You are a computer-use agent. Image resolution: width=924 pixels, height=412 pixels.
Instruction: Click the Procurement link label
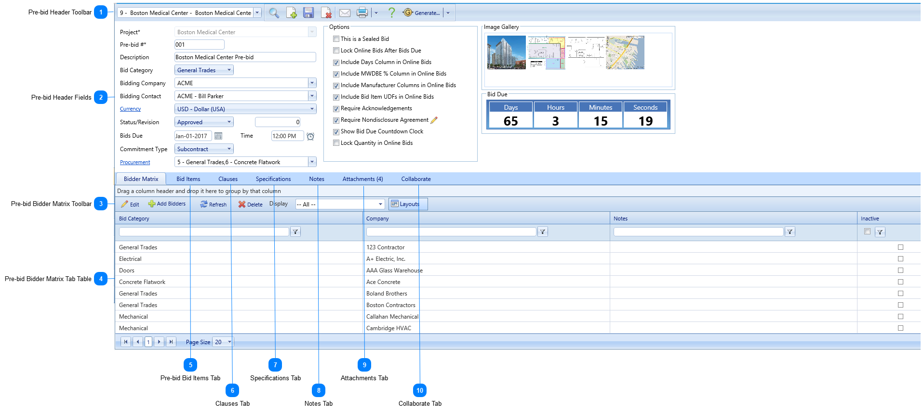pos(135,163)
